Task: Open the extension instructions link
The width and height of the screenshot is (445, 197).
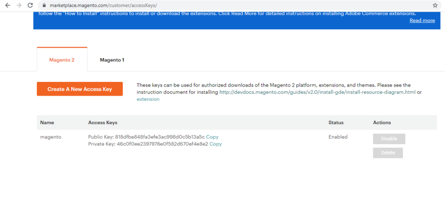Action: coord(148,99)
